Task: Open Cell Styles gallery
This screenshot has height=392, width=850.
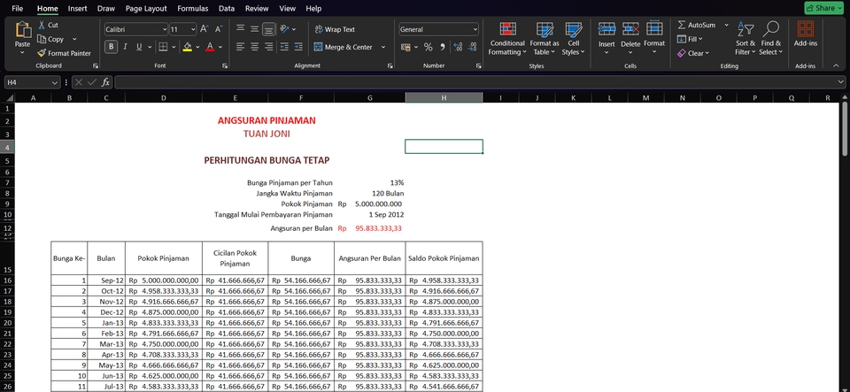Action: coord(574,38)
